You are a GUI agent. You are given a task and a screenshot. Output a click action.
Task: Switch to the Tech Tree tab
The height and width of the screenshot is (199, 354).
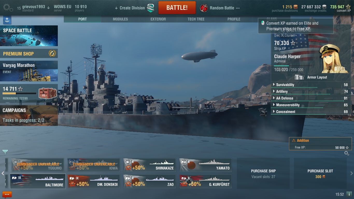click(x=196, y=19)
